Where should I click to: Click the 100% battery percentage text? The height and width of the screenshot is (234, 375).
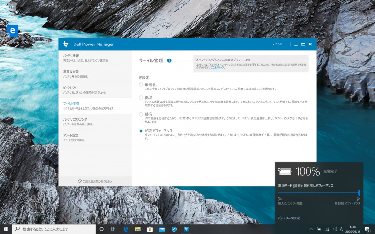[x=307, y=171]
